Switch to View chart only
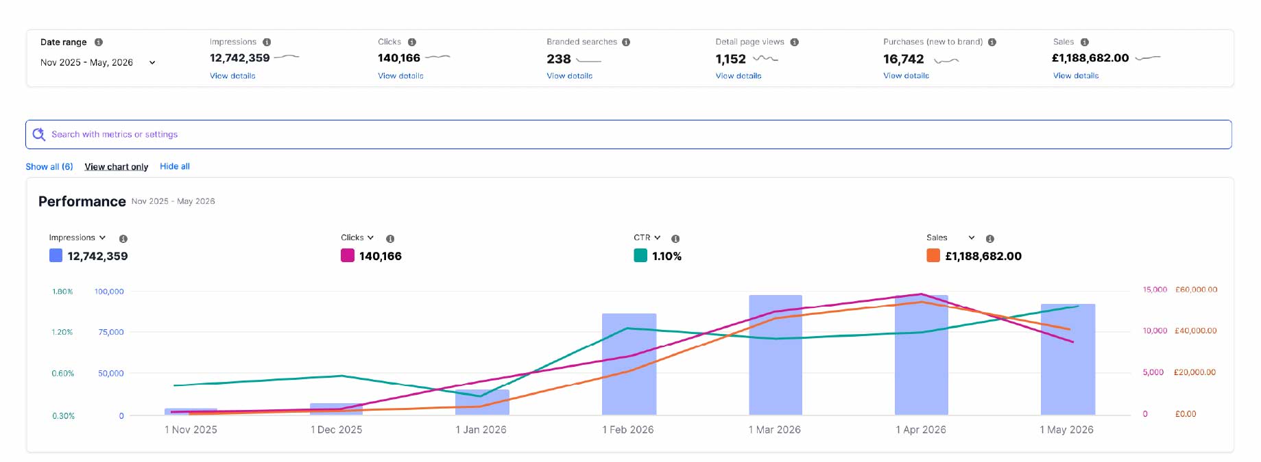The image size is (1261, 462). coord(117,166)
